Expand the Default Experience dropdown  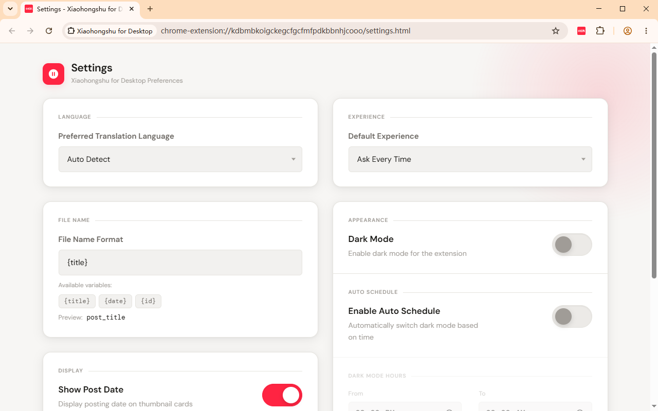point(470,159)
